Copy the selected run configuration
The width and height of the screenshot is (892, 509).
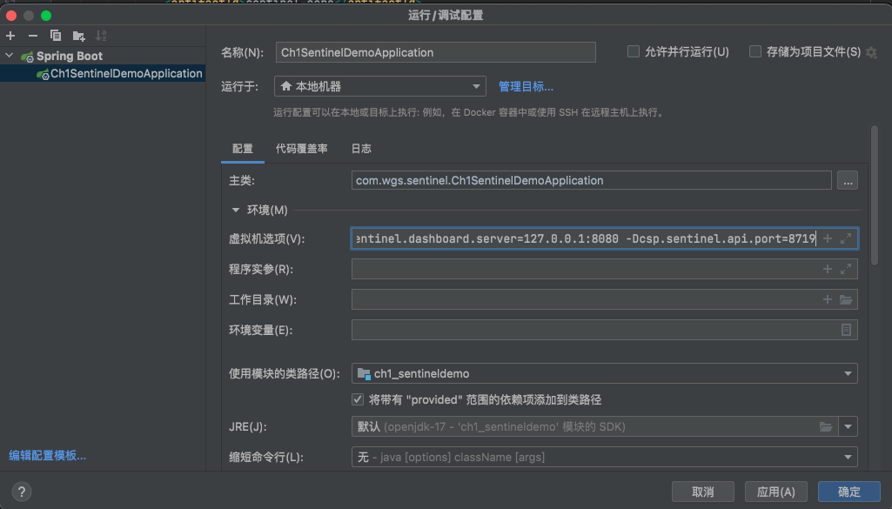[x=56, y=36]
